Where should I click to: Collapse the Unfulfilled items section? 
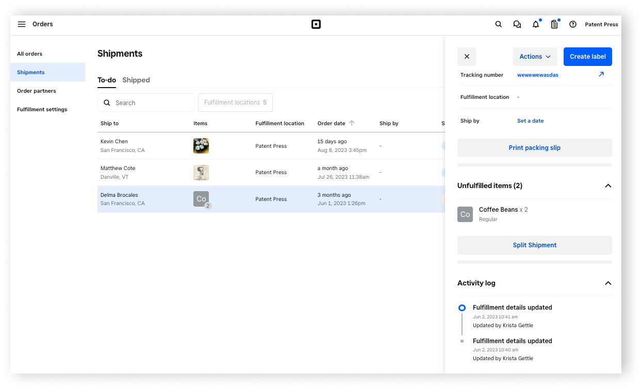pos(608,185)
